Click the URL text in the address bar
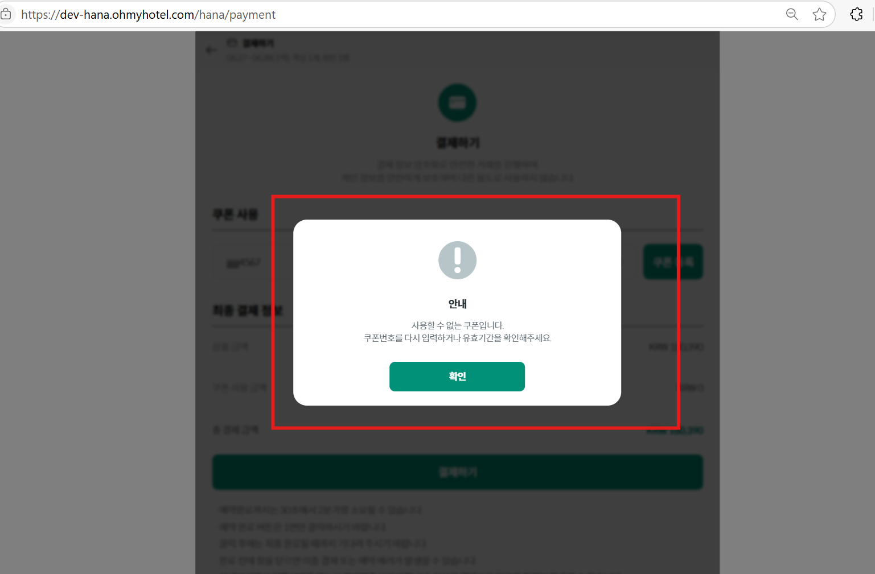This screenshot has height=574, width=875. 149,15
